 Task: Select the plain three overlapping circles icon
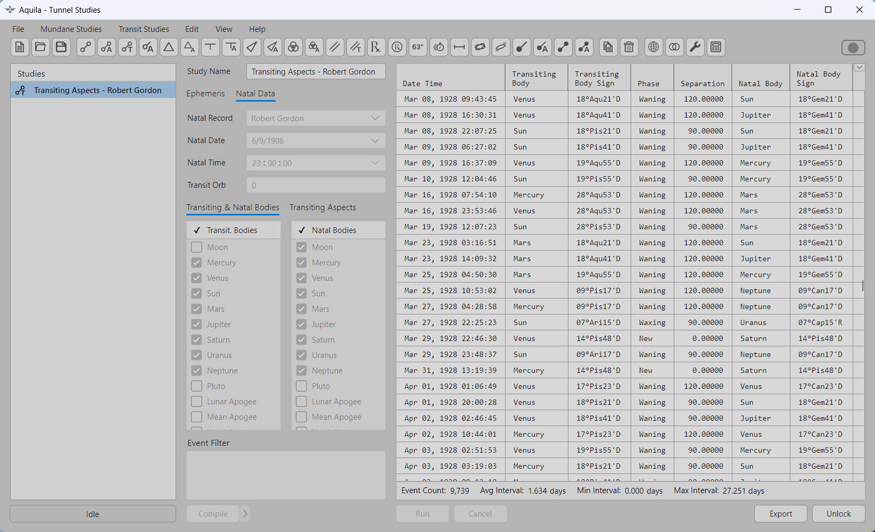pyautogui.click(x=293, y=47)
